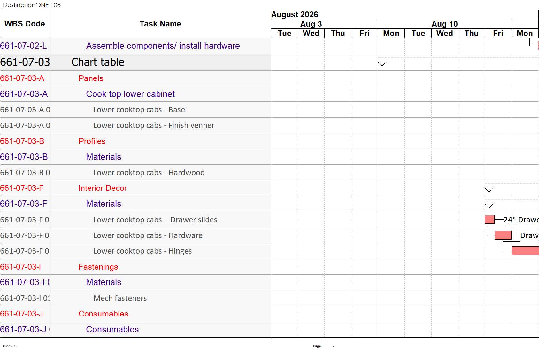This screenshot has height=350, width=539.
Task: Select the 'Fastenings' task row
Action: click(98, 267)
